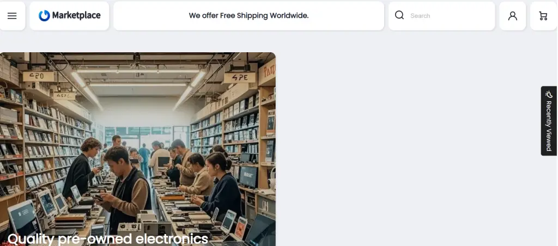This screenshot has width=558, height=246.
Task: View the shopping cart
Action: (x=543, y=16)
